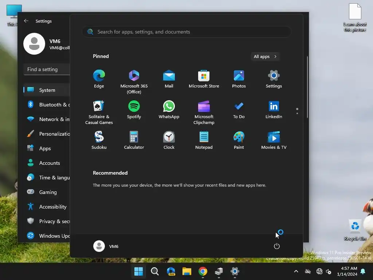This screenshot has height=280, width=373.
Task: Select Windows Update in Settings sidebar
Action: 47,236
